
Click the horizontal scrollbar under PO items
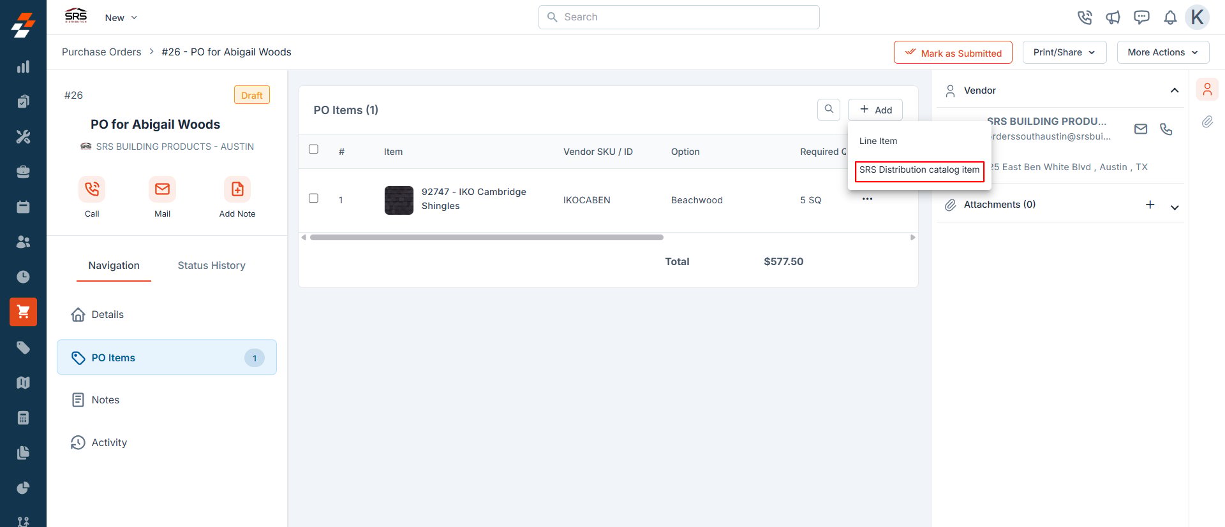(x=486, y=238)
